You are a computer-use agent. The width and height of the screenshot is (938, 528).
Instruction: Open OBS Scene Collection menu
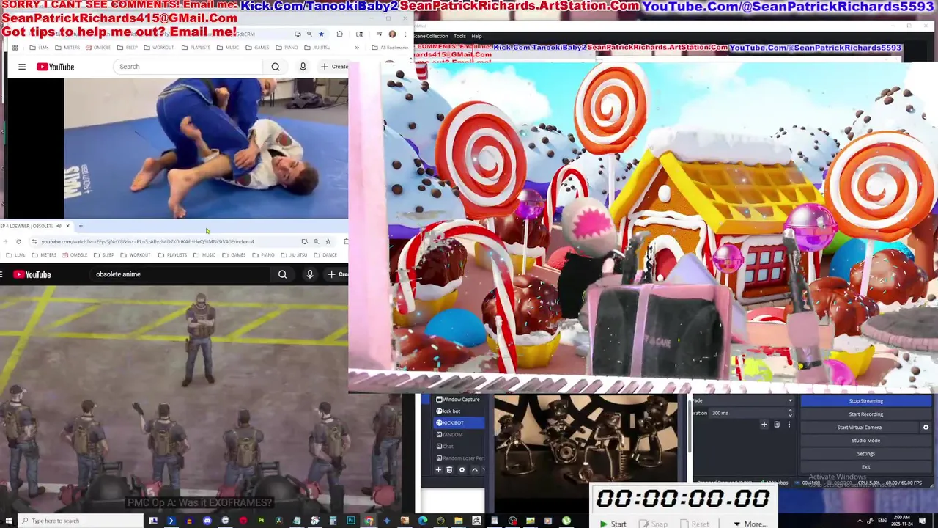(431, 36)
